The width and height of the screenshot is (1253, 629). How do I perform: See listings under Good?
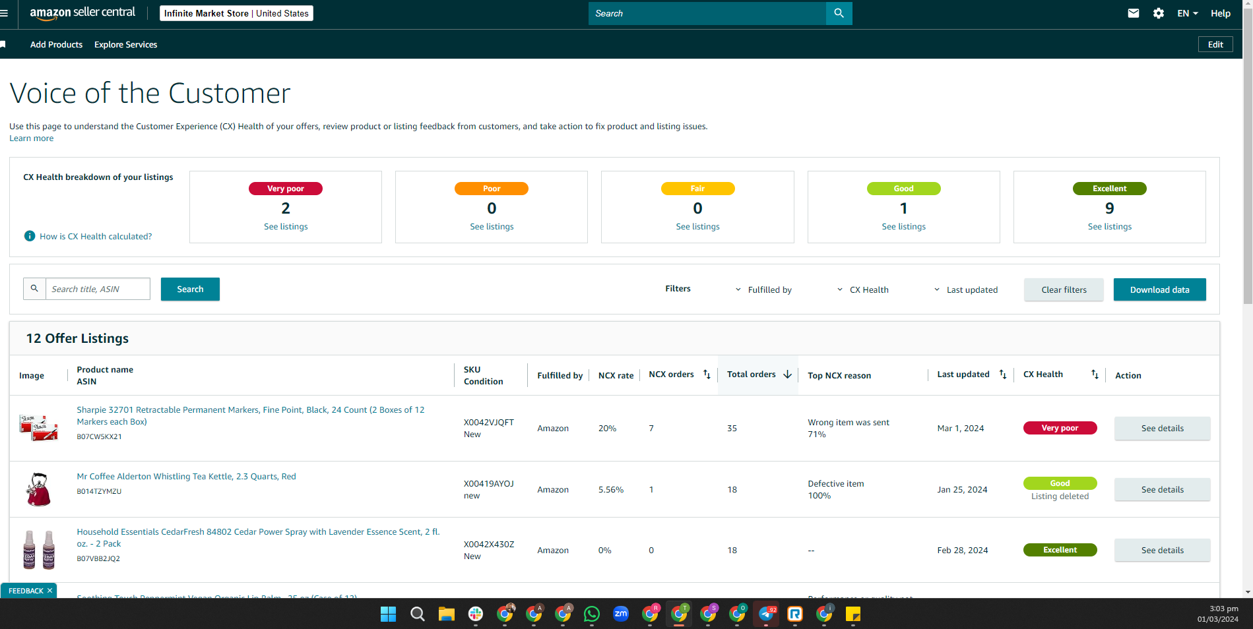(903, 226)
